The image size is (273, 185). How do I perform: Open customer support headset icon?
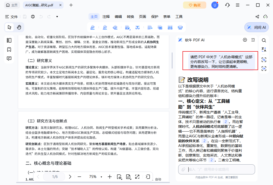click(x=227, y=5)
